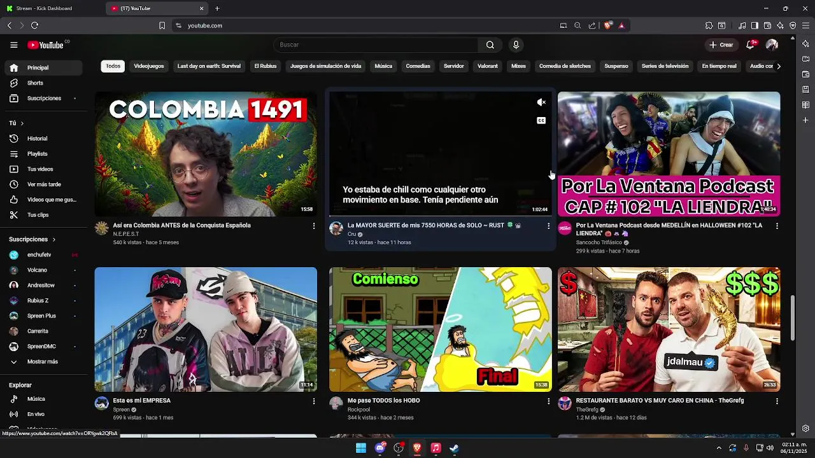Select the Todos category chip
Image resolution: width=815 pixels, height=458 pixels.
tap(113, 66)
